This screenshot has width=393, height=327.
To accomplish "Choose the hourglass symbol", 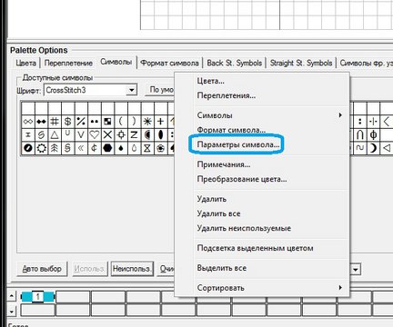I will 147,148.
